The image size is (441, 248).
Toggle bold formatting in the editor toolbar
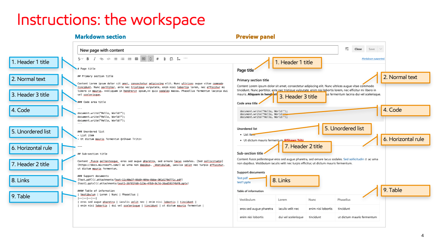click(88, 59)
